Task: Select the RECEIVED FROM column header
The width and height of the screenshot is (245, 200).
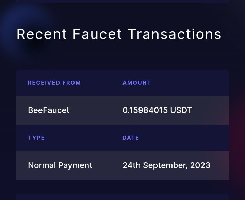Action: coord(54,83)
